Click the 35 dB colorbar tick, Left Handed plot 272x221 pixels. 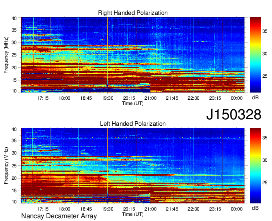[x=265, y=138]
